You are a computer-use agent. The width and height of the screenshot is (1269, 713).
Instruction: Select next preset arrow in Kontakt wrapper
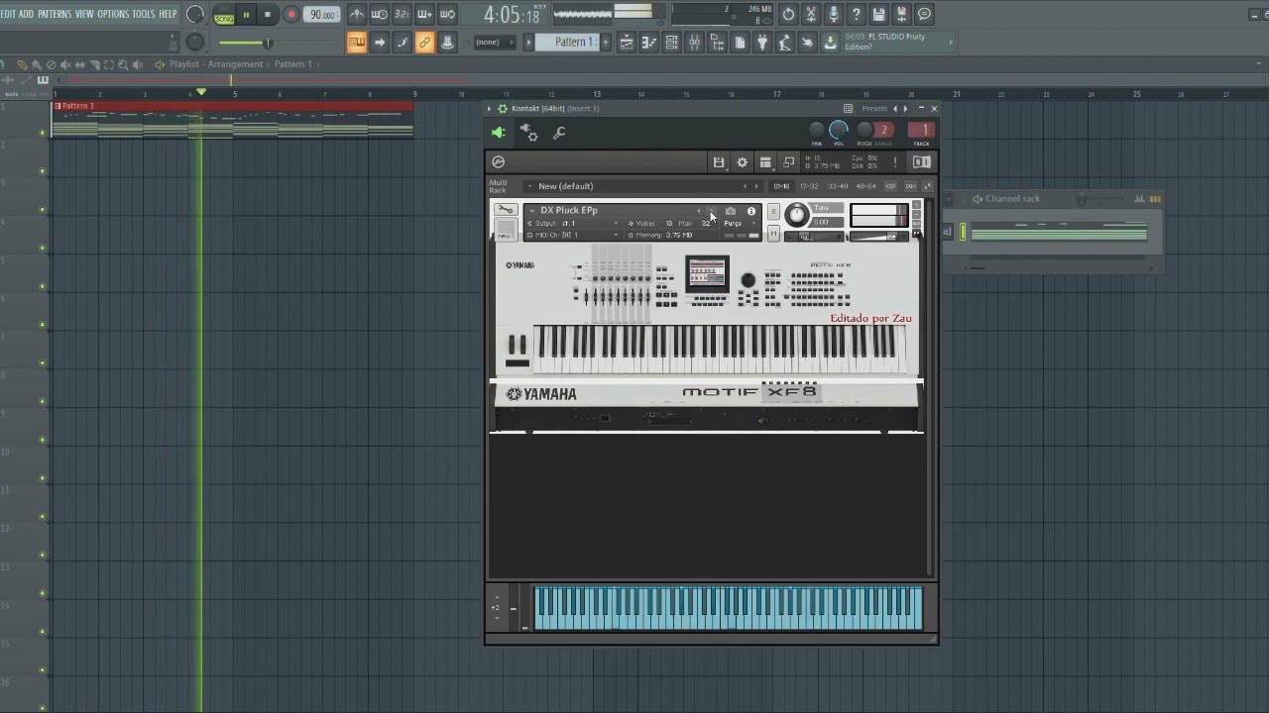pos(905,108)
